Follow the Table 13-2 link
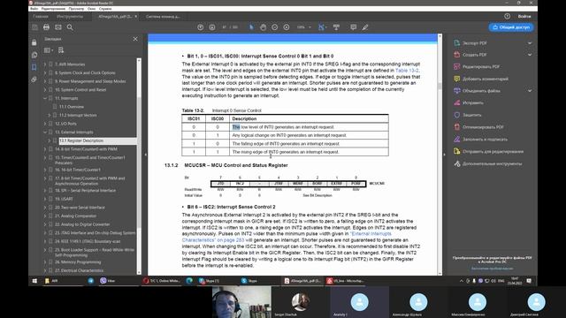 [x=407, y=71]
